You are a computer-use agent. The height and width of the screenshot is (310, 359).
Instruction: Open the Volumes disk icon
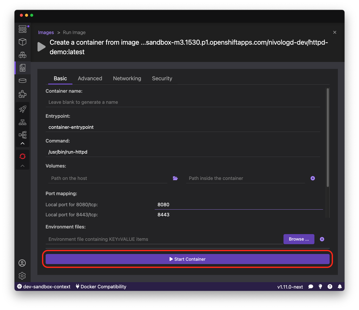point(23,81)
